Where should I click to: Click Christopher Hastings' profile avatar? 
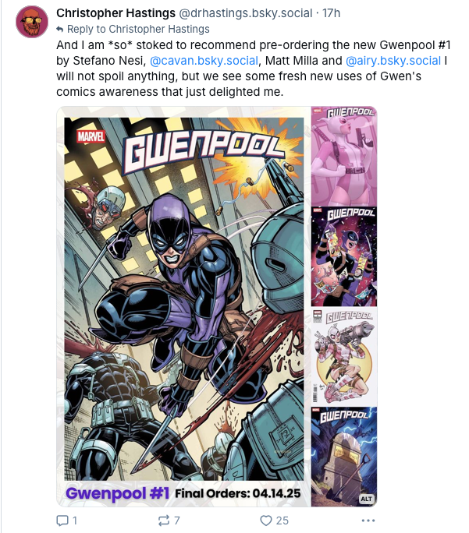point(32,21)
